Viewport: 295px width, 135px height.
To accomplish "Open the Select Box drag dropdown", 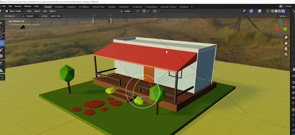I will coord(56,16).
